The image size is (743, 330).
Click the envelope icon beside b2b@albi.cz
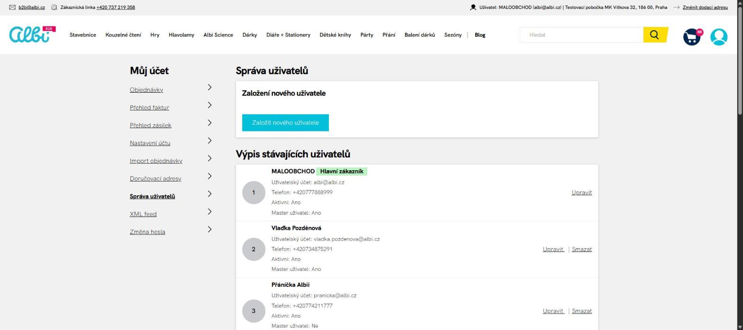(12, 8)
